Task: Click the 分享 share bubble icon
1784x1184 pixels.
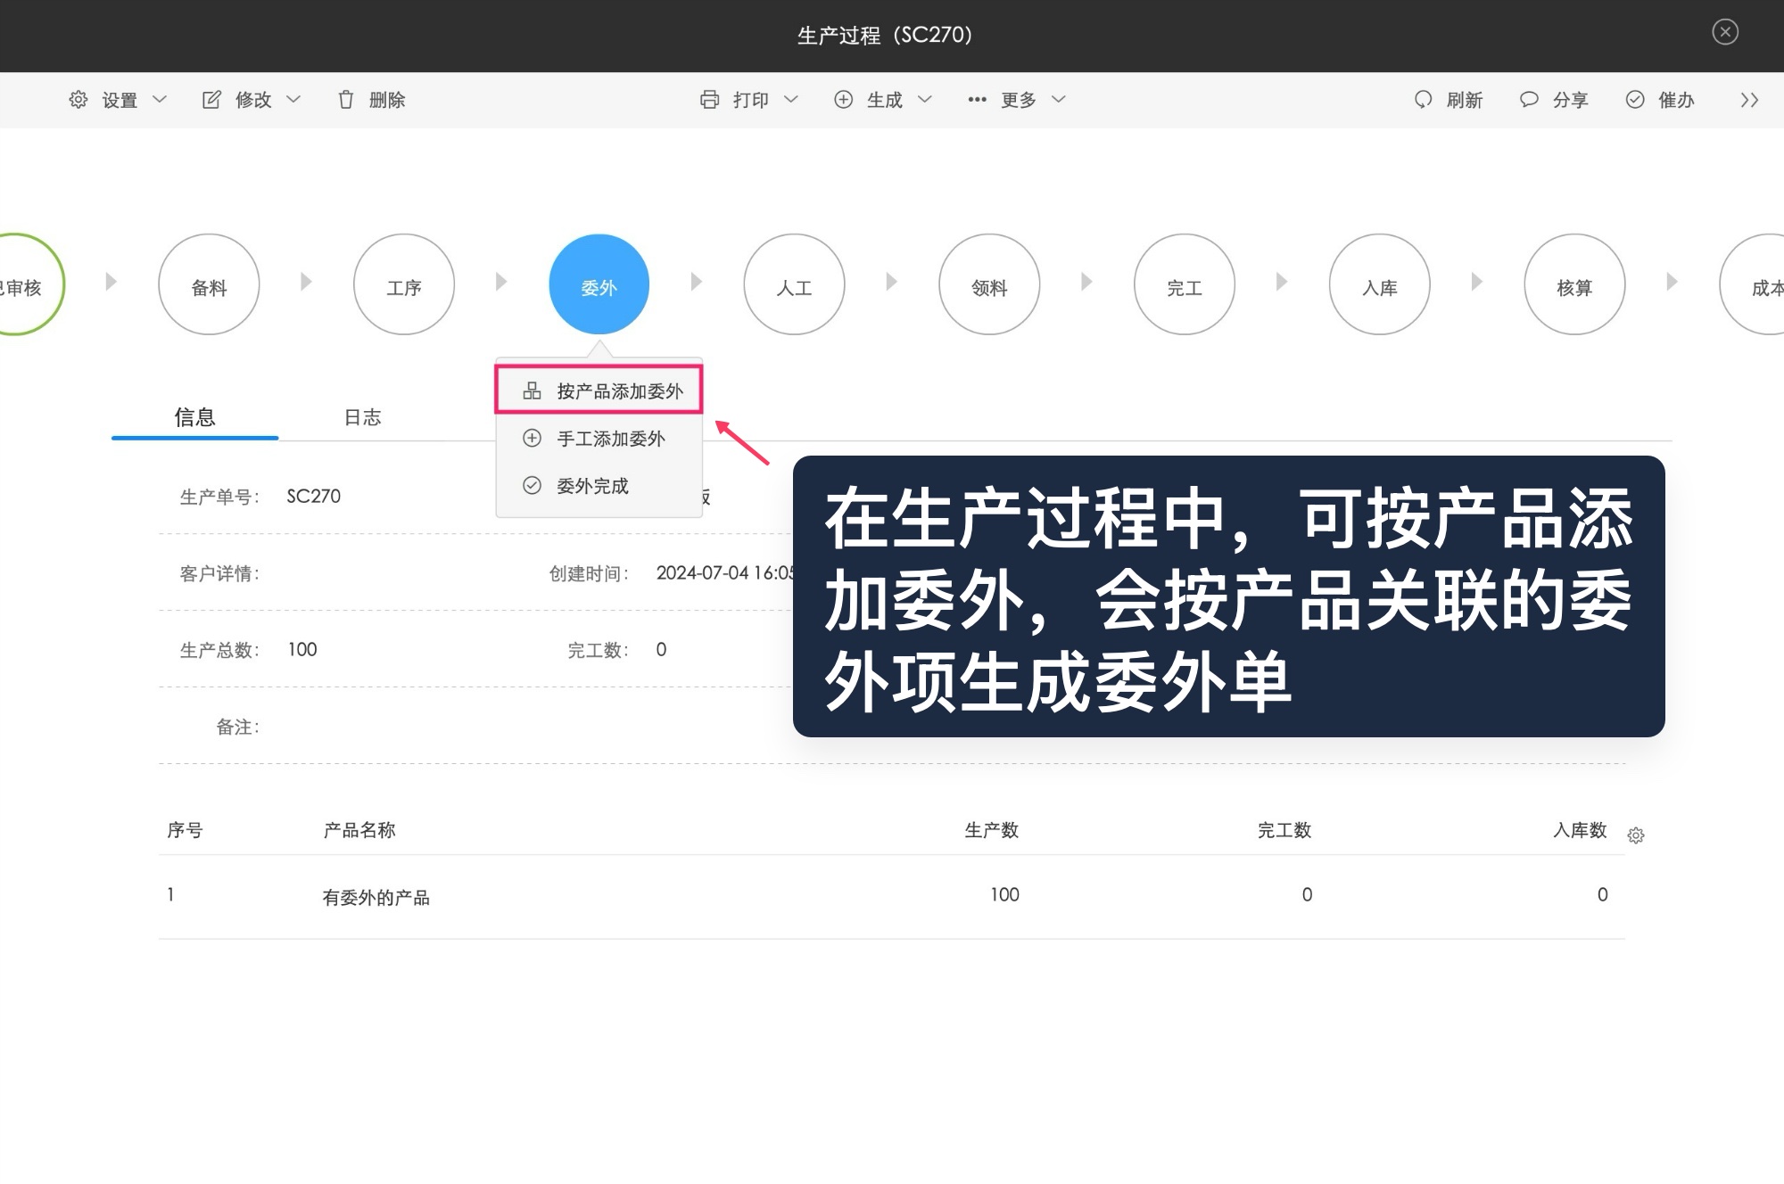Action: [1529, 99]
